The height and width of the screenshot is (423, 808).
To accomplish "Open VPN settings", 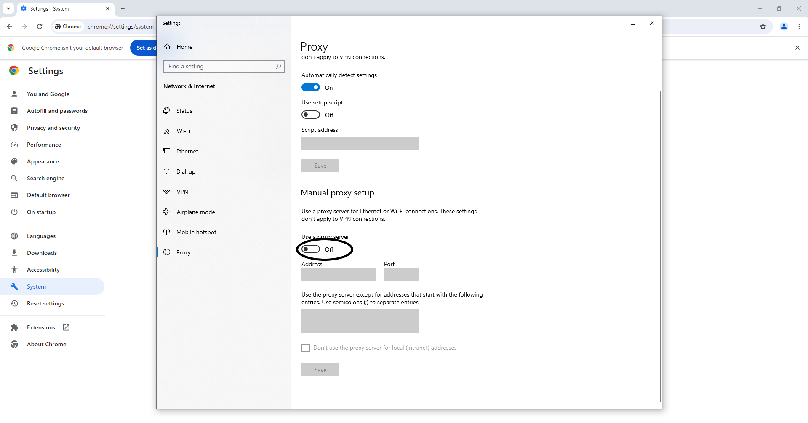I will (x=182, y=192).
